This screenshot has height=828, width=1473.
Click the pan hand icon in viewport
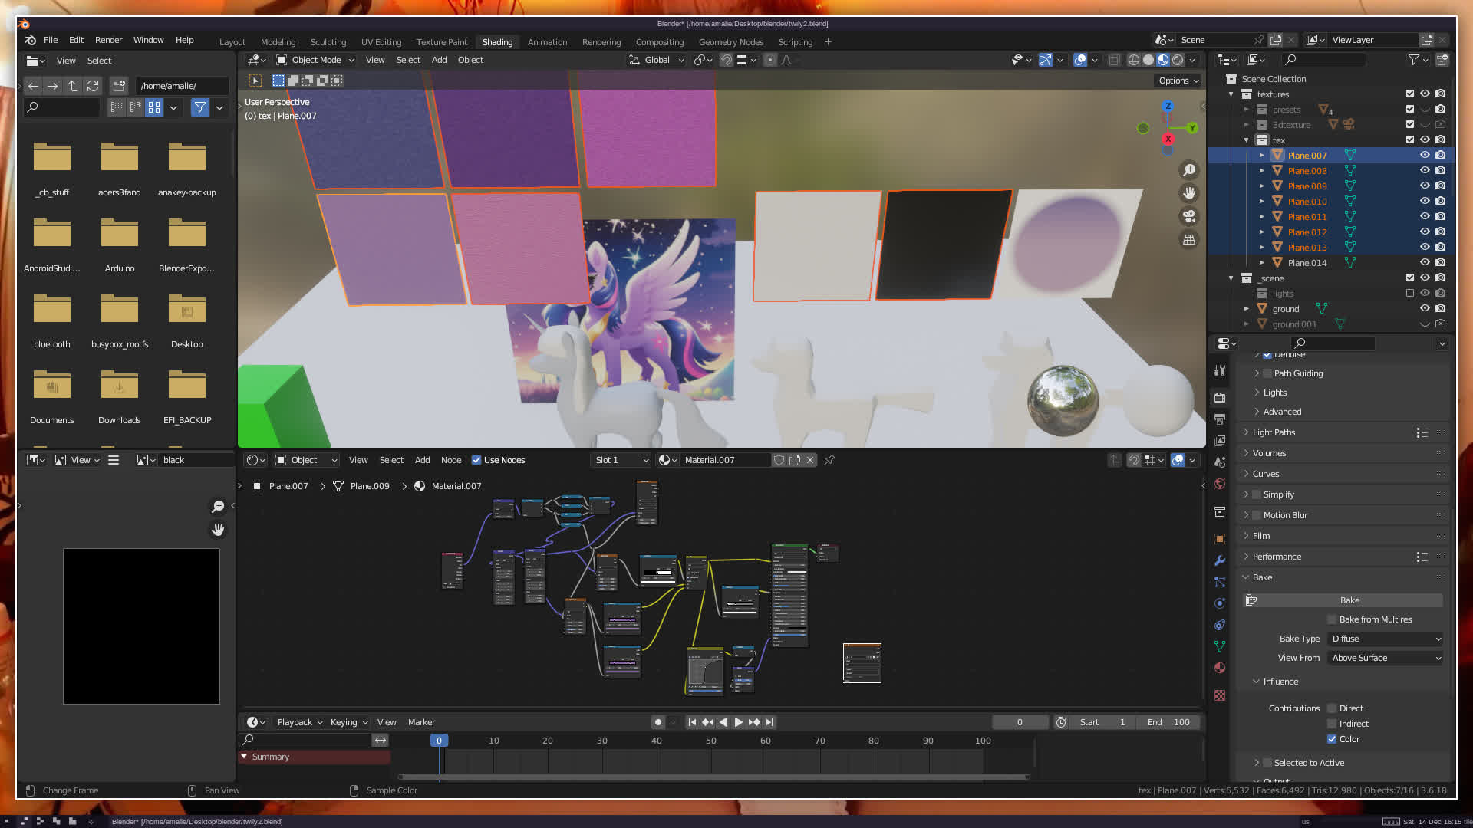[1189, 193]
